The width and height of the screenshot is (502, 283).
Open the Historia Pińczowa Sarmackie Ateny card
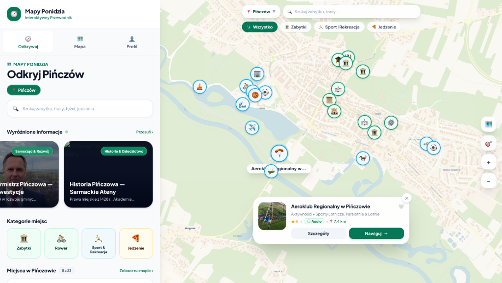(108, 175)
